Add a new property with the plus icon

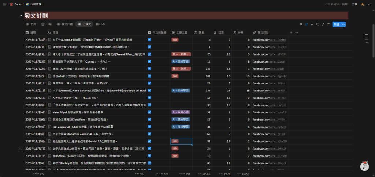[291, 33]
